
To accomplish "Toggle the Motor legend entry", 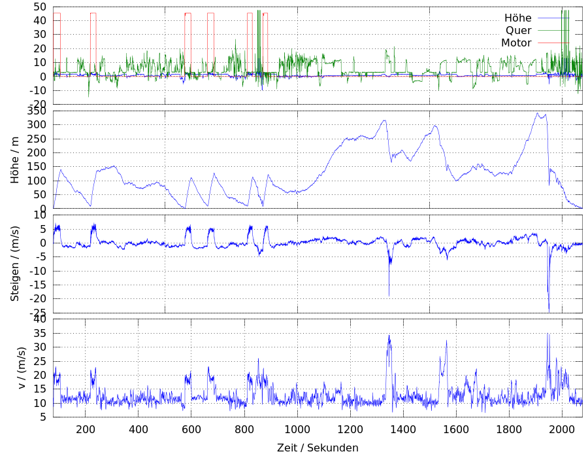I will coord(516,43).
